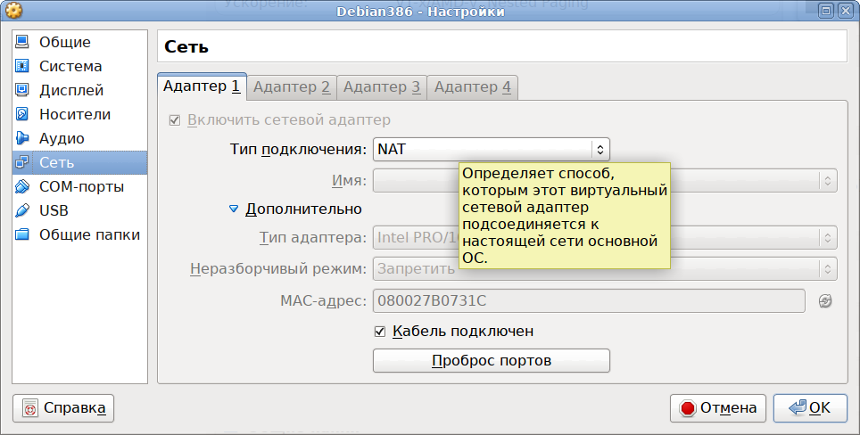
Task: Select the USB settings icon
Action: [x=23, y=210]
